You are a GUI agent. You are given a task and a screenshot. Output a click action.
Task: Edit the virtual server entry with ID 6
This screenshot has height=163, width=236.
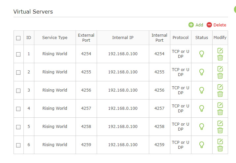[x=220, y=141]
